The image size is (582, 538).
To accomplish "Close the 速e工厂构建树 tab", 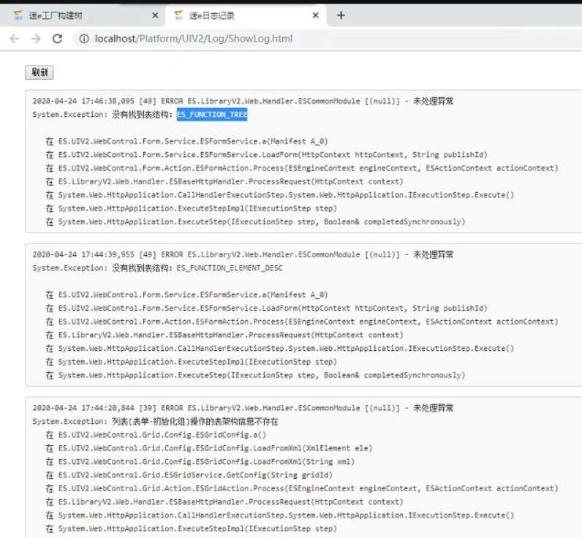I will click(x=155, y=15).
